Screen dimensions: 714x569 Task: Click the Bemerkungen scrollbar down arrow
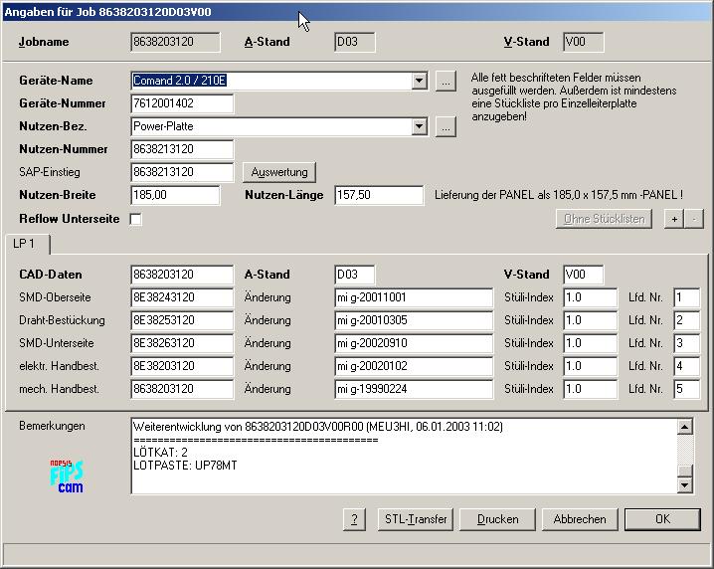coord(685,485)
